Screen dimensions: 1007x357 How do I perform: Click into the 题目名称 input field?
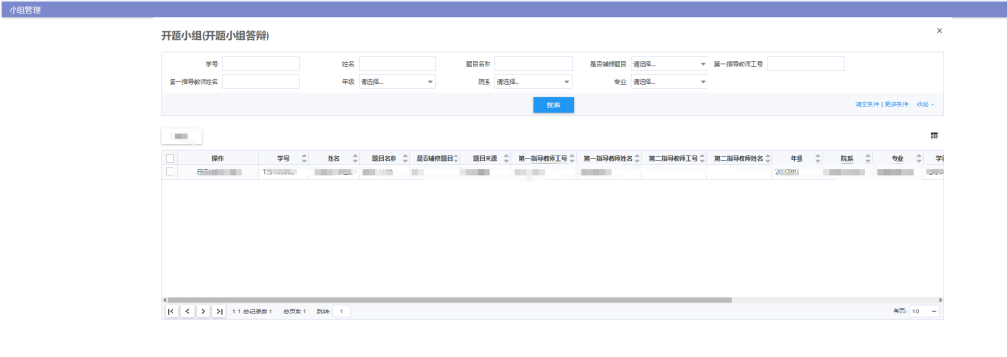pyautogui.click(x=533, y=64)
